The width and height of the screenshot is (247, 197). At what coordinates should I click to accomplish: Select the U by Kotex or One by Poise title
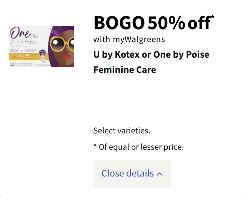(151, 55)
